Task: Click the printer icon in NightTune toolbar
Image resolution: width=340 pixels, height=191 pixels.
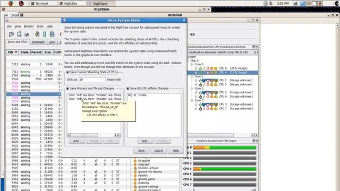Action: [x=27, y=34]
